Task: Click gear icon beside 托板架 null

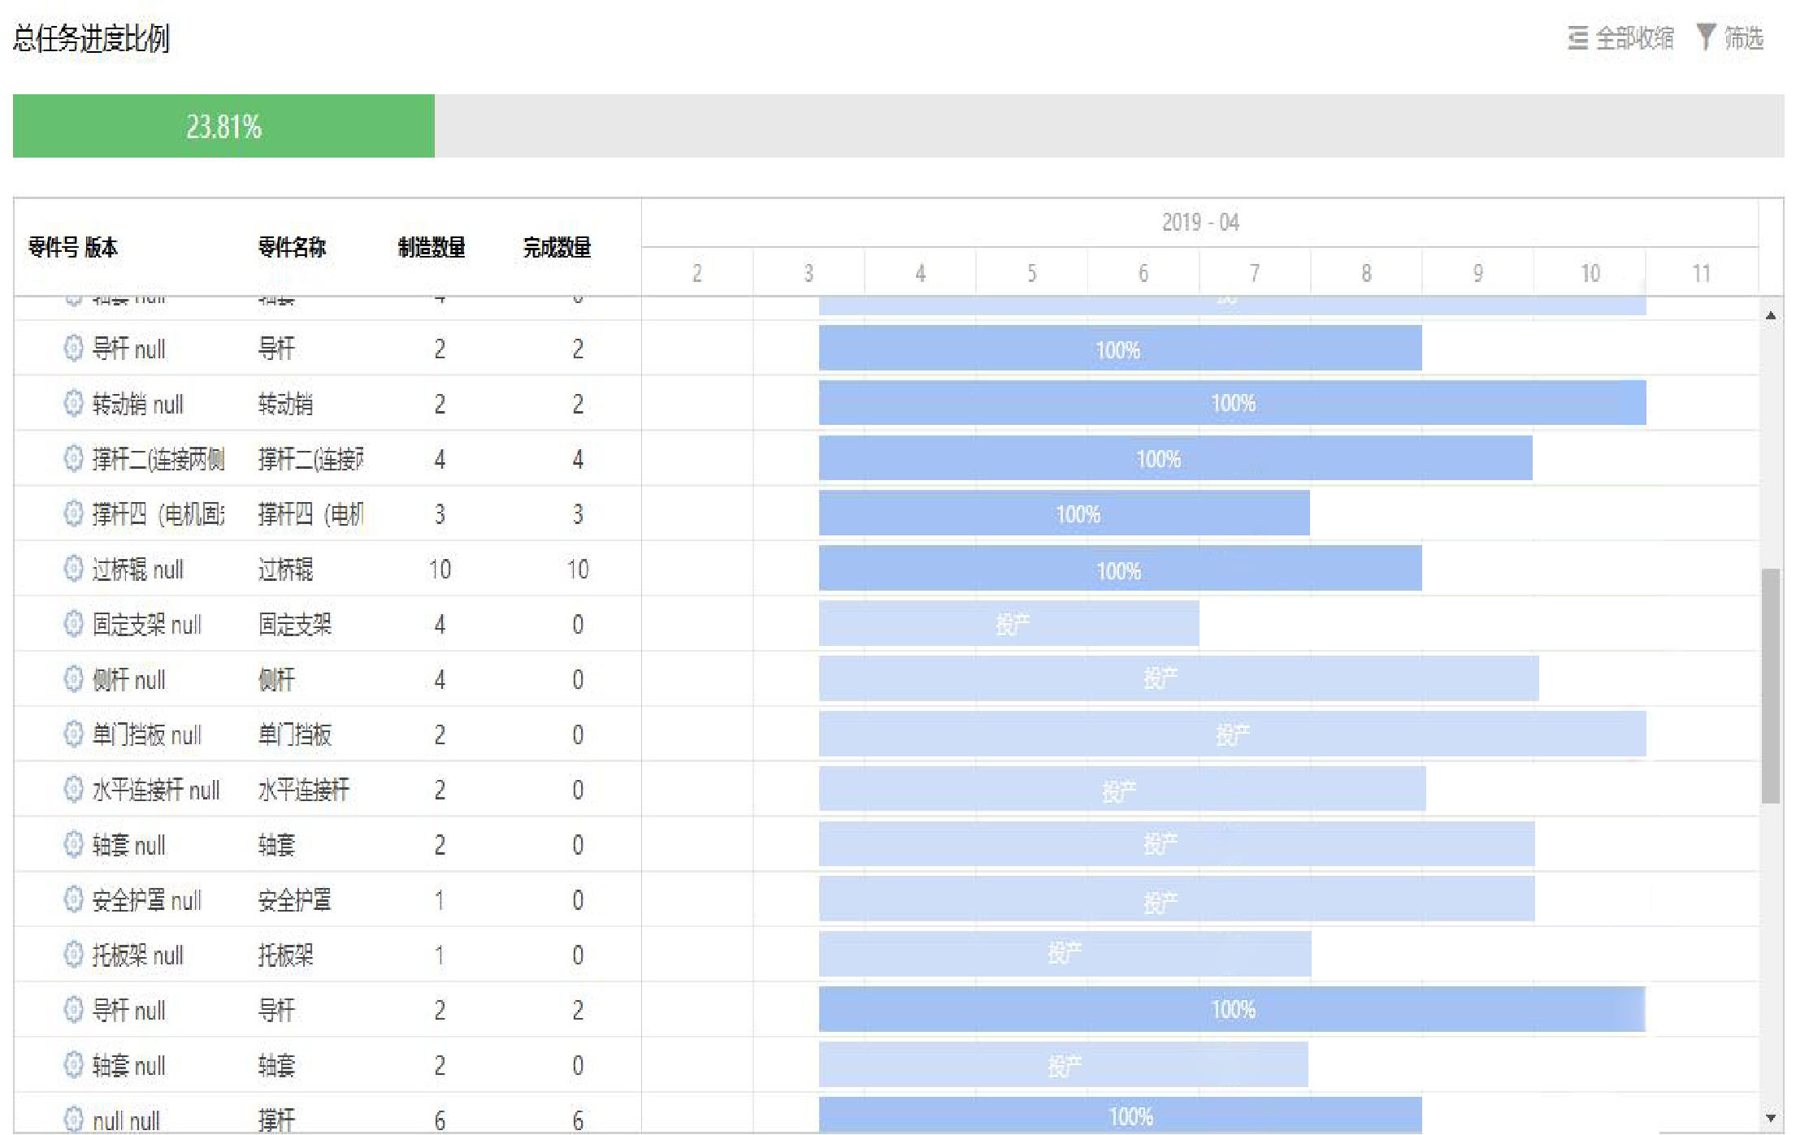Action: pyautogui.click(x=73, y=955)
